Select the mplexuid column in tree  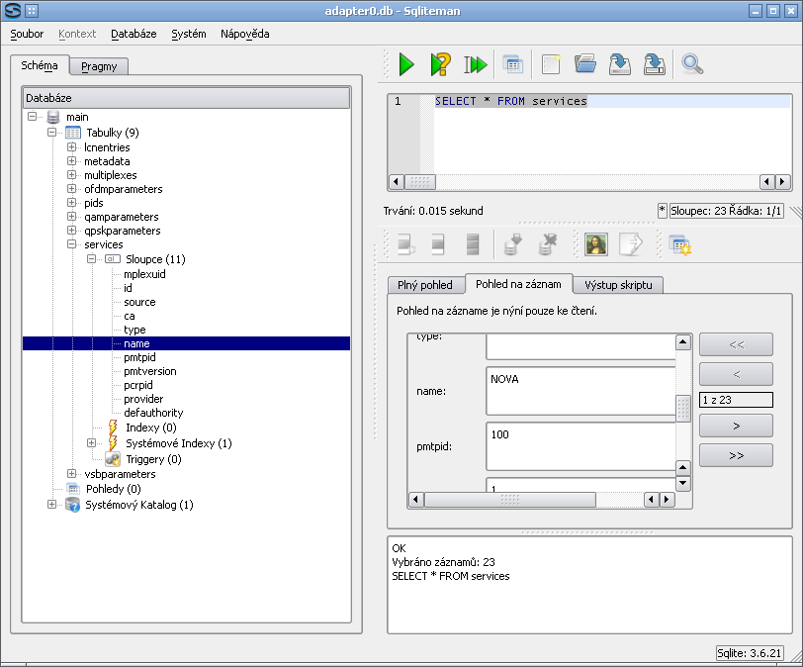pos(144,274)
